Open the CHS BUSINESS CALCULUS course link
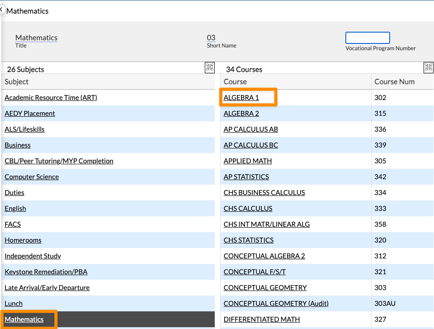This screenshot has height=329, width=434. click(x=264, y=193)
